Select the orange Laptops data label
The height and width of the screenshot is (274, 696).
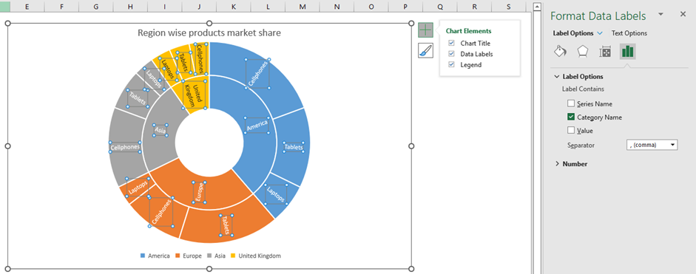[138, 187]
